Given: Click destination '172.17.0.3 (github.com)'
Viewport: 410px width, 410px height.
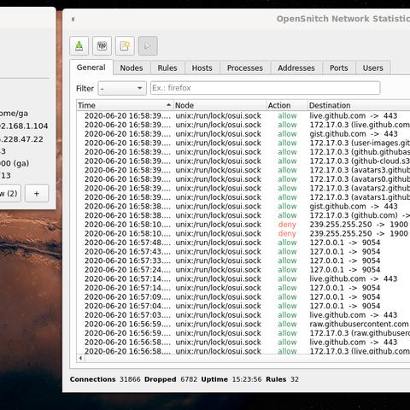Looking at the screenshot, I should (x=354, y=215).
